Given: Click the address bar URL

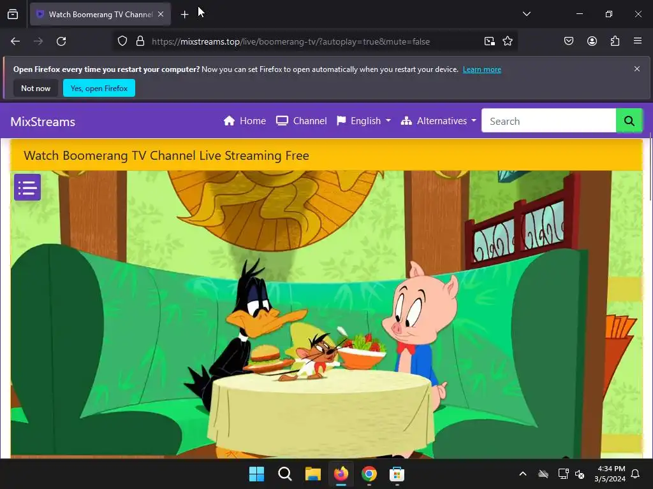Looking at the screenshot, I should [x=291, y=41].
